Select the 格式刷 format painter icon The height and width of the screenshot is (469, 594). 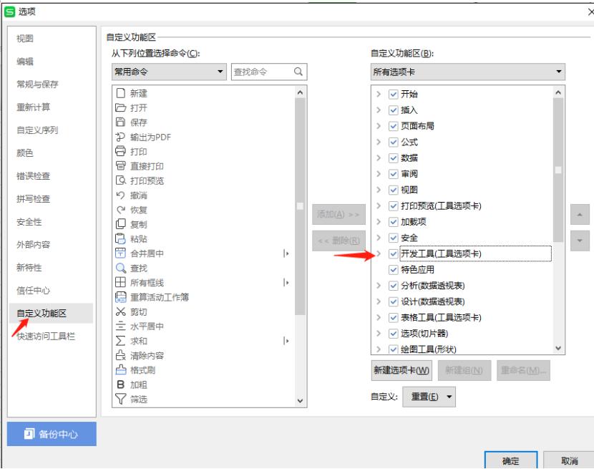120,369
